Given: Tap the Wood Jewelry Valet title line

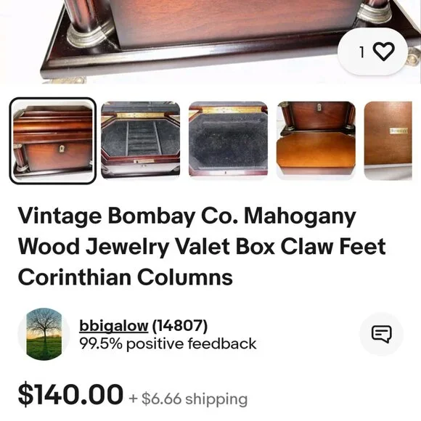Looking at the screenshot, I should (202, 247).
